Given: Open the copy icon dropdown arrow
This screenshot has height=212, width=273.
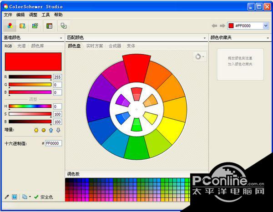Looking at the screenshot, I should 30,197.
